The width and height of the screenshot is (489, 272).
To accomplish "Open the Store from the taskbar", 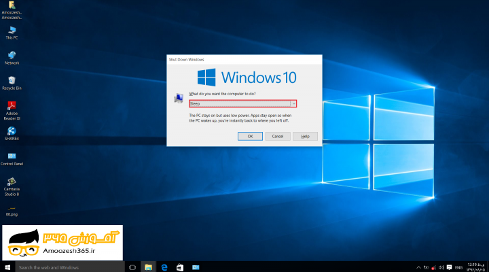I will (180, 267).
